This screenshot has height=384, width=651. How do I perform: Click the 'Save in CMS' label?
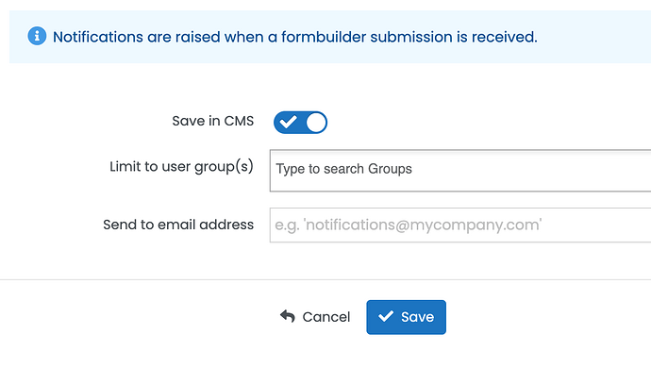(212, 121)
